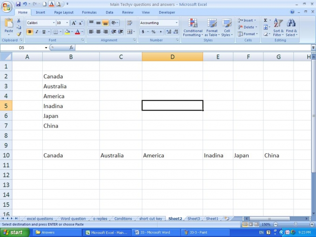
Task: Switch to the Formulas ribbon tab
Action: tap(89, 12)
